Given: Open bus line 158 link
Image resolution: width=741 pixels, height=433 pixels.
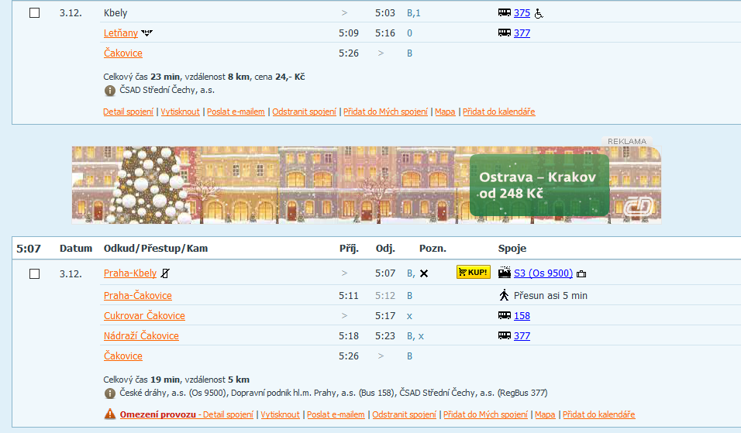Looking at the screenshot, I should click(522, 315).
